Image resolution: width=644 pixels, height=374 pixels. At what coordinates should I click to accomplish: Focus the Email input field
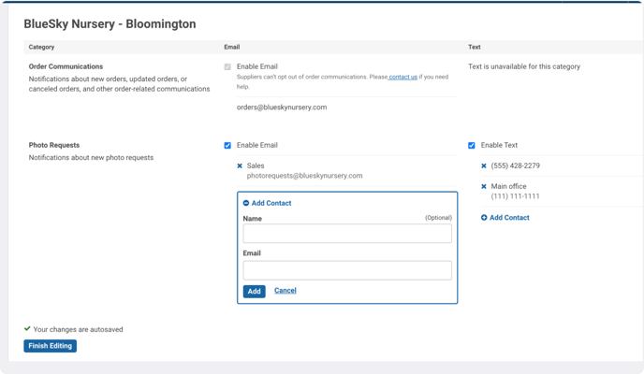coord(347,270)
